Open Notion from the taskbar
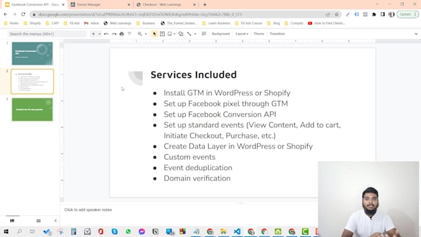This screenshot has height=237, width=421. 155,231
